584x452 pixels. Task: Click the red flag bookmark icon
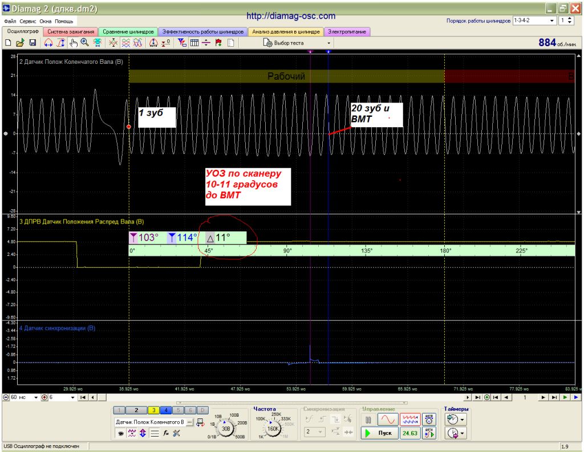pos(218,43)
